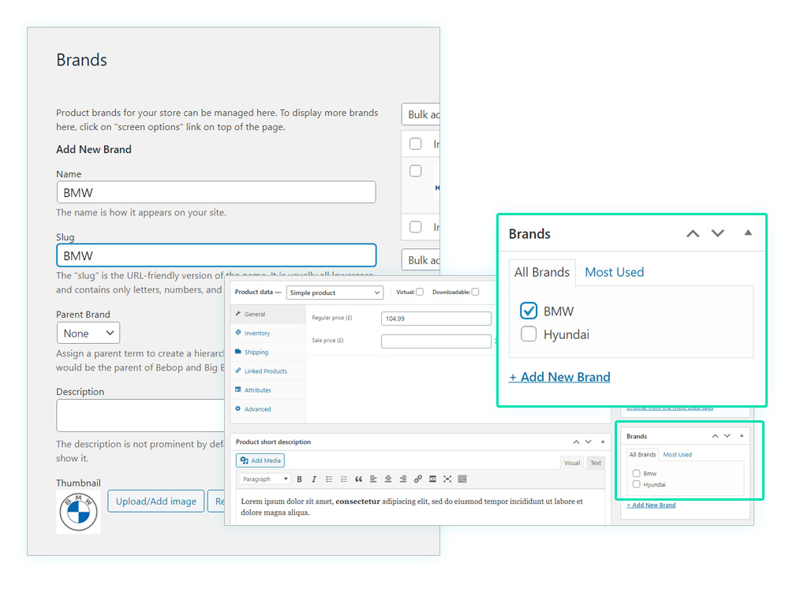
Task: Toggle the editor's extra toolbar row
Action: click(462, 479)
